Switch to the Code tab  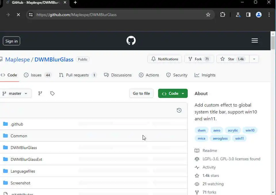(9, 75)
